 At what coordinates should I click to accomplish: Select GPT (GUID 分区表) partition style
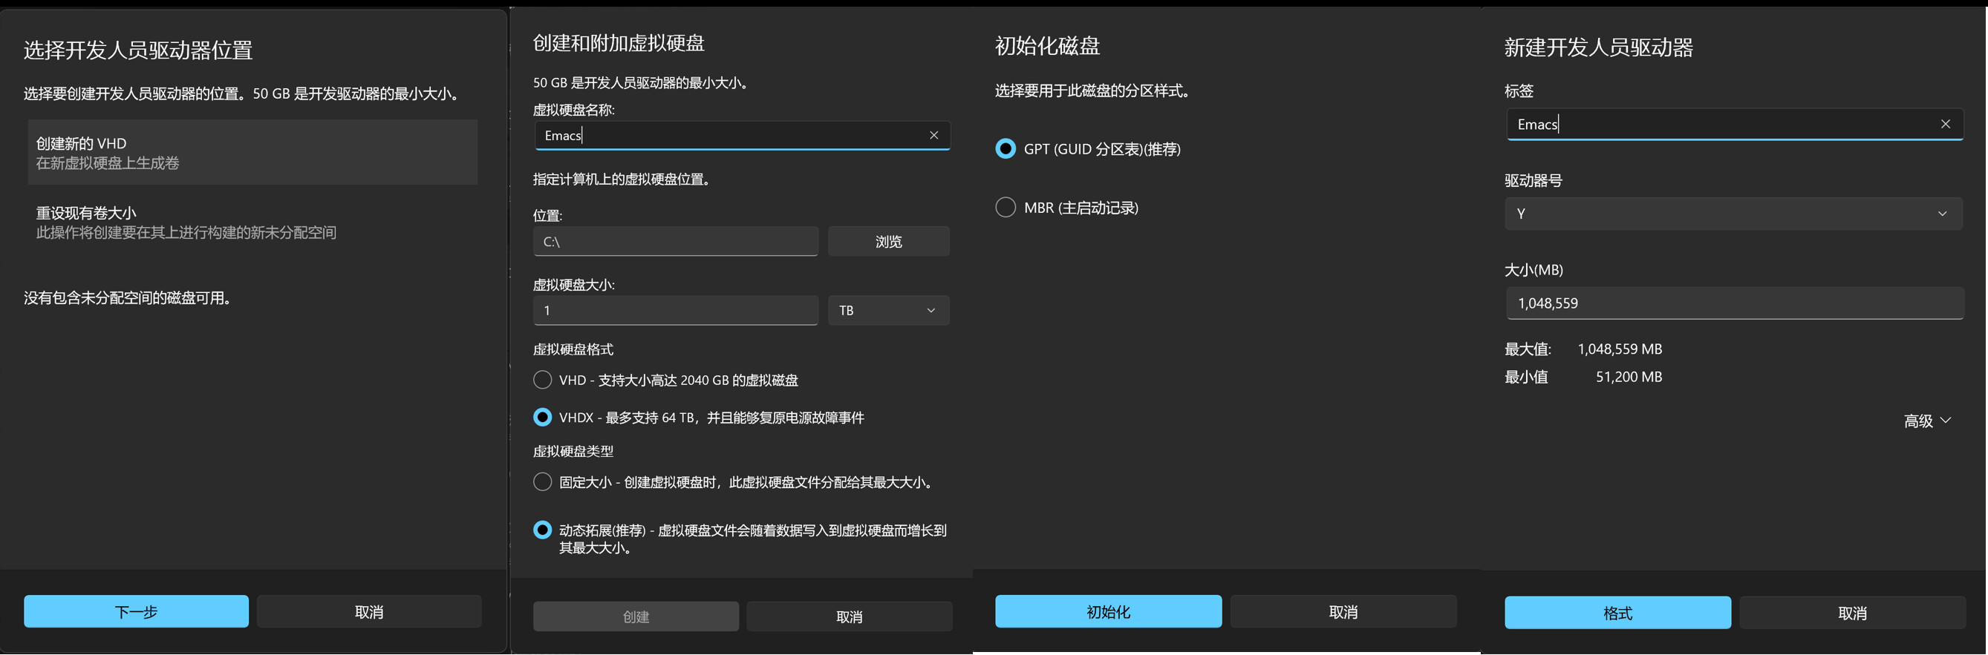pos(1006,148)
